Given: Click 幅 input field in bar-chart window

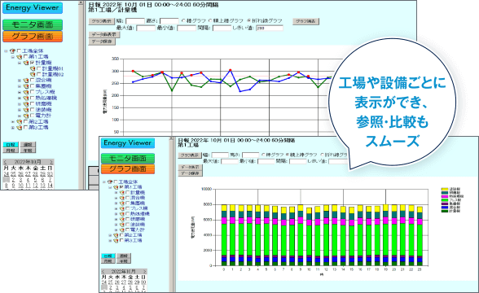Looking at the screenshot, I should pos(220,155).
